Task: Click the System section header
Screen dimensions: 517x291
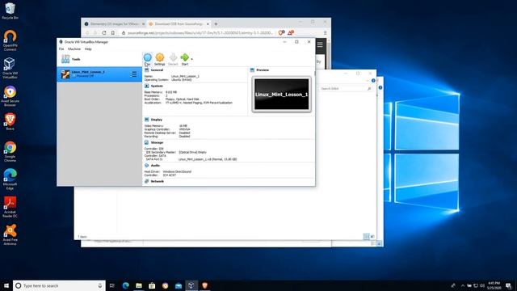Action: [157, 86]
